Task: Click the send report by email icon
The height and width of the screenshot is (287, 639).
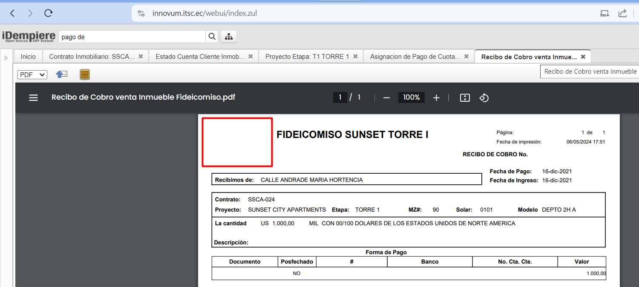Action: pos(62,75)
